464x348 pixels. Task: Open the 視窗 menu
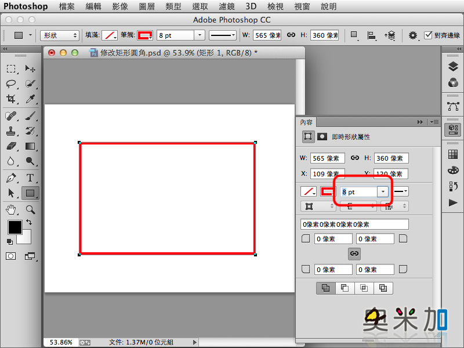tap(302, 6)
